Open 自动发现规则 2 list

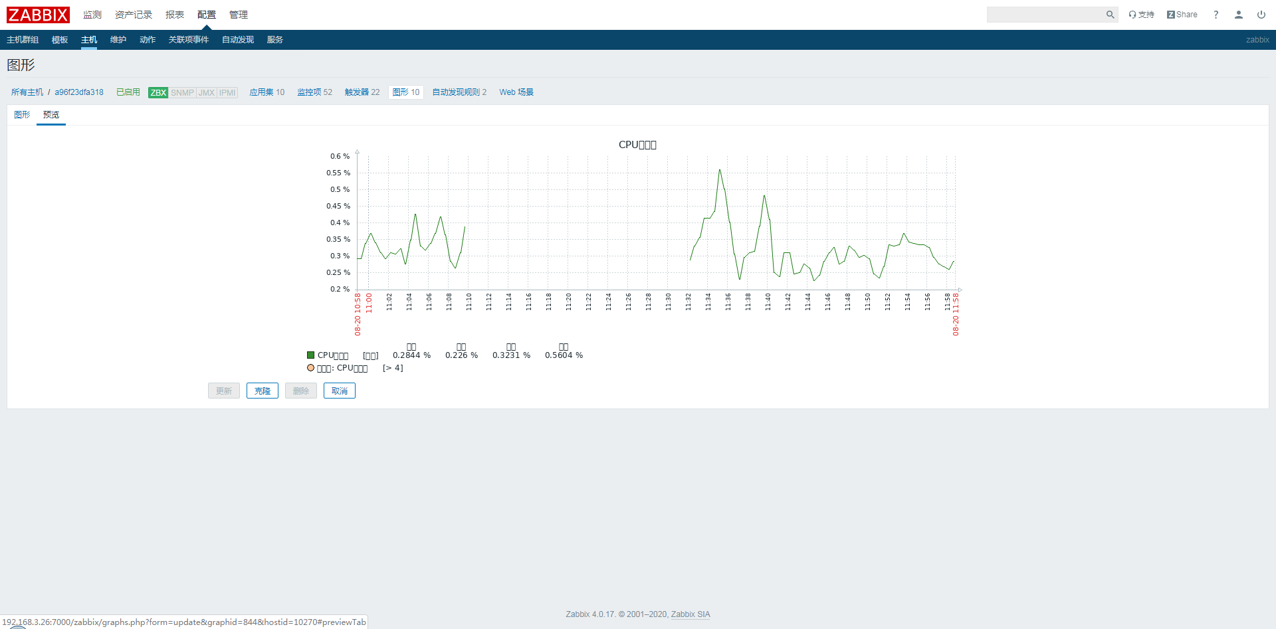pyautogui.click(x=459, y=92)
